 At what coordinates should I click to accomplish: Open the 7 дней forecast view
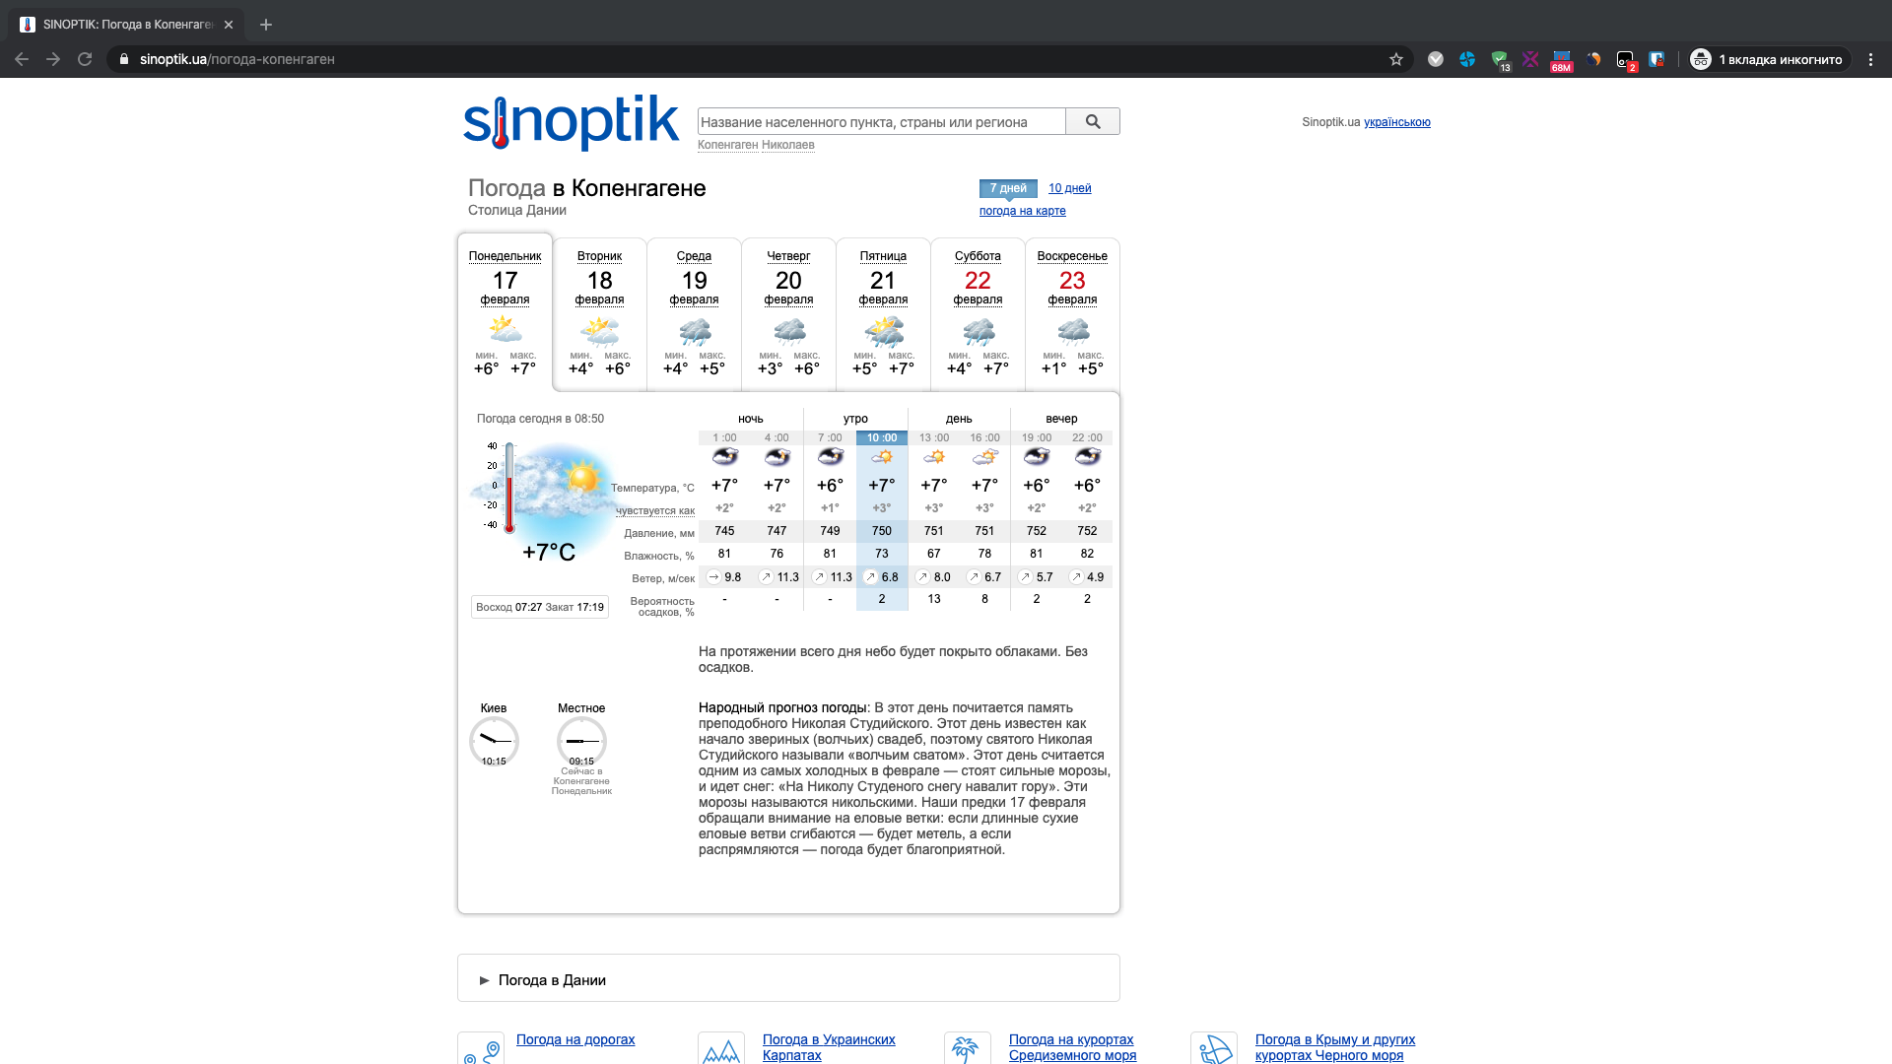point(1006,188)
